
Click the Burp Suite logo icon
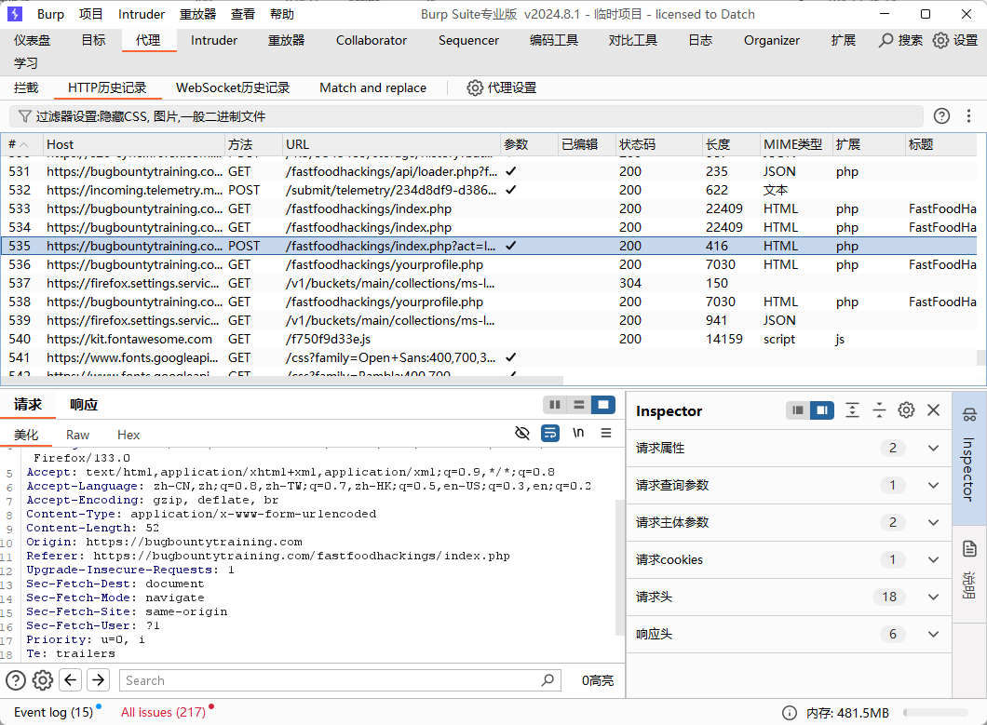15,14
